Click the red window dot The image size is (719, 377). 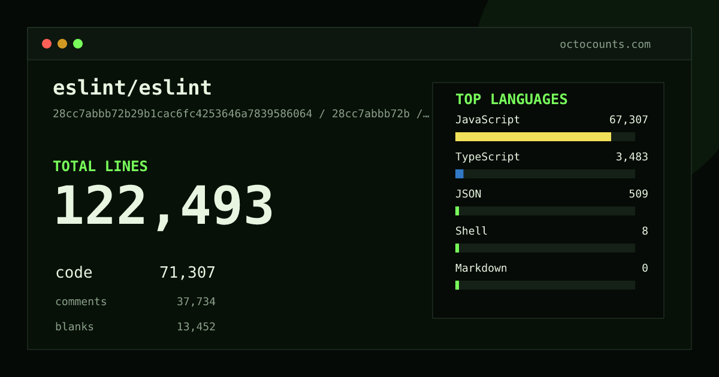pyautogui.click(x=47, y=44)
